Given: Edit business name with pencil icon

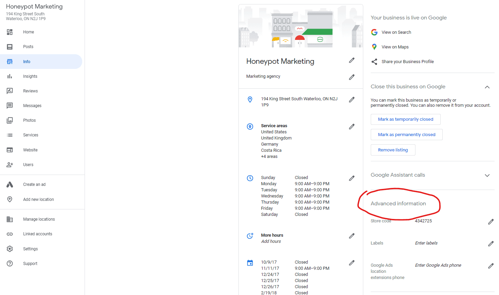Looking at the screenshot, I should pos(352,60).
